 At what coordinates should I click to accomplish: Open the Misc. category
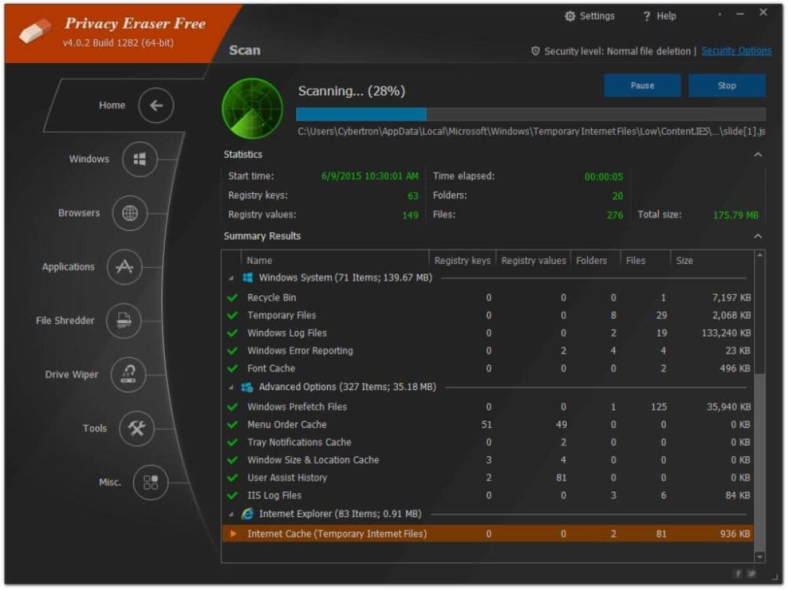(x=150, y=483)
